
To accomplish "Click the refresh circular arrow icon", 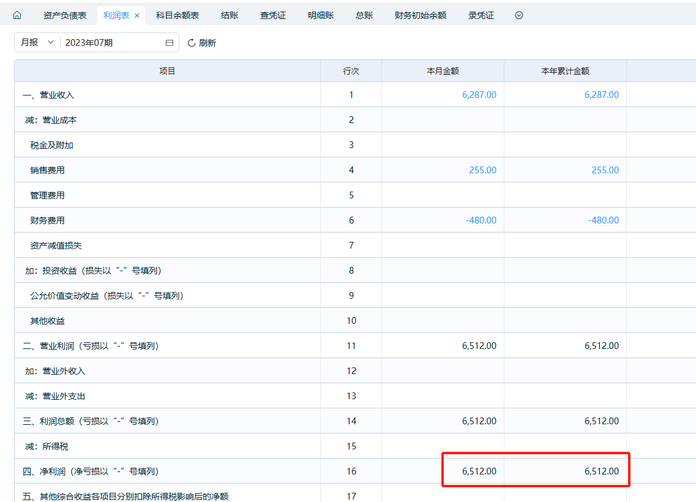I will coord(191,43).
